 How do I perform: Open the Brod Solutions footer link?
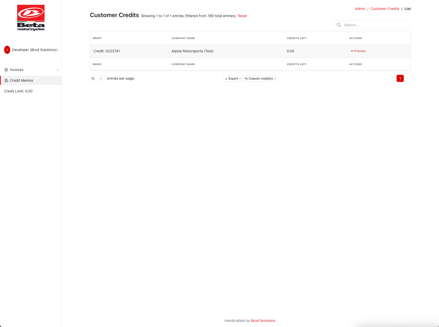263,321
